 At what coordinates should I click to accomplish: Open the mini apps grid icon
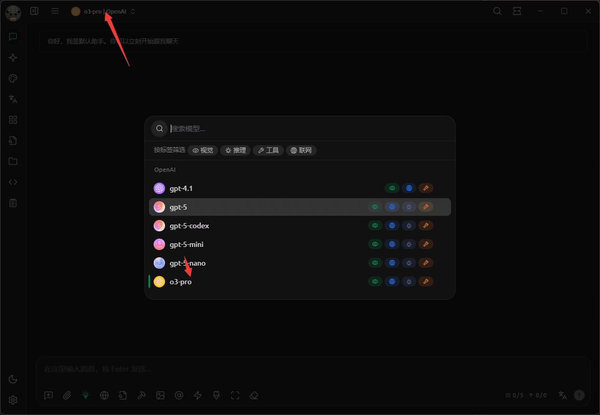click(x=13, y=120)
